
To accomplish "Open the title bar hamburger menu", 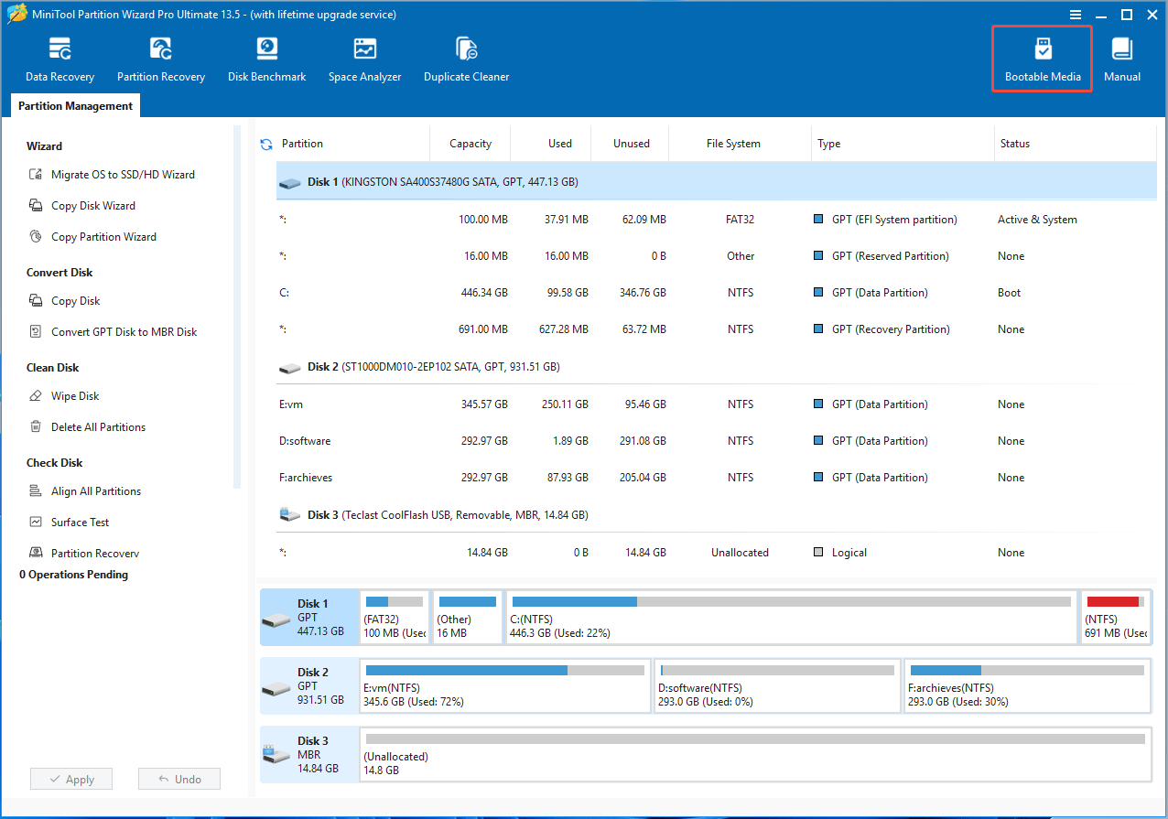I will click(1076, 15).
